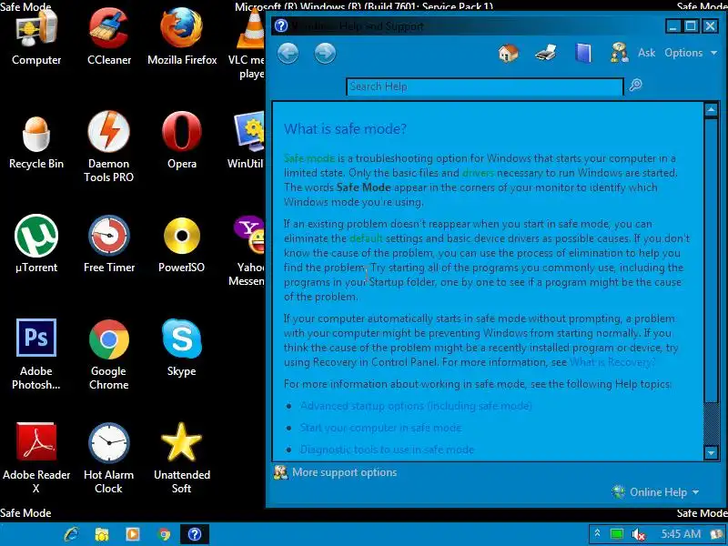Click the green tray status icon
Viewport: 728px width, 546px height.
[617, 534]
